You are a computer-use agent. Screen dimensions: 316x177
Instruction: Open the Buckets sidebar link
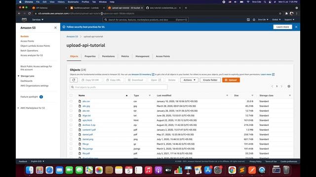tap(25, 36)
